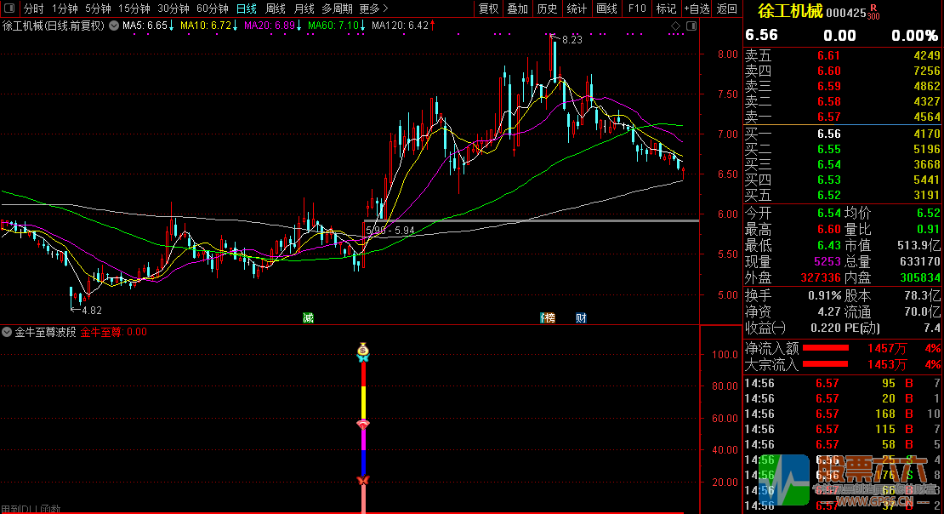Click the R300 margin badge beside stock code
Image resolution: width=944 pixels, height=514 pixels.
point(873,12)
